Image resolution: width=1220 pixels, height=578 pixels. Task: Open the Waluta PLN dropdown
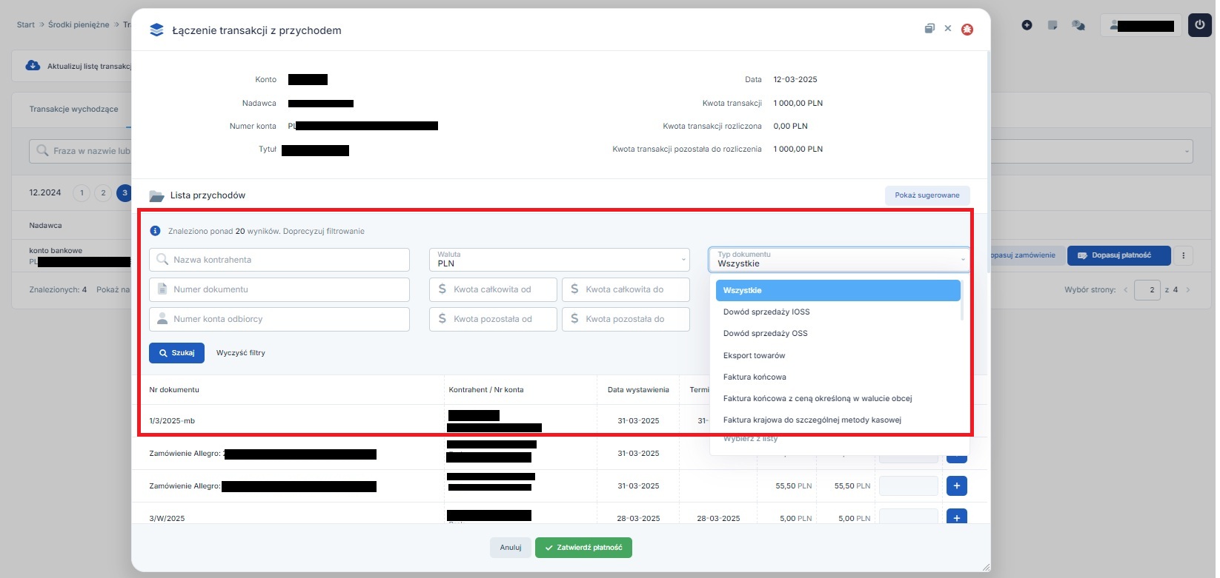click(x=559, y=260)
